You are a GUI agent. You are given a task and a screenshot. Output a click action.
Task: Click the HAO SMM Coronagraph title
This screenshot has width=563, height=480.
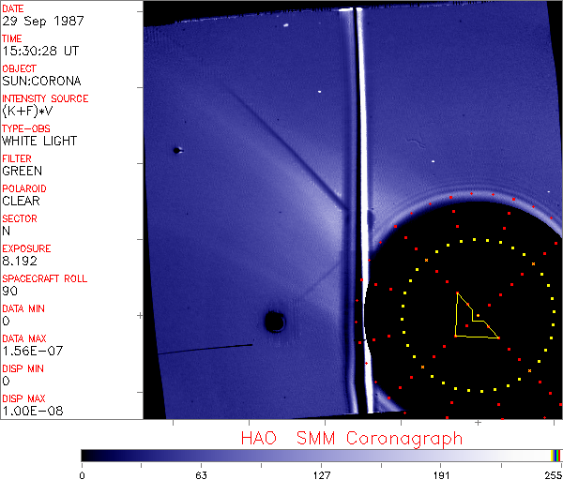pos(351,438)
